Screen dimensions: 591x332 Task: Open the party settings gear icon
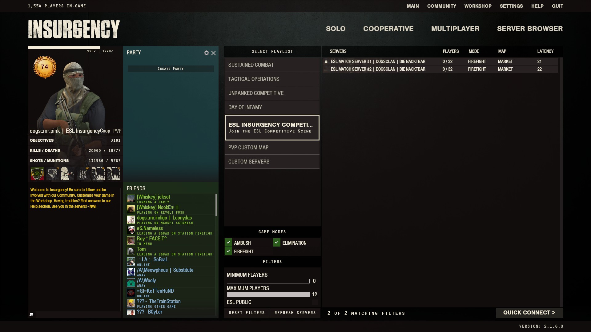tap(206, 53)
